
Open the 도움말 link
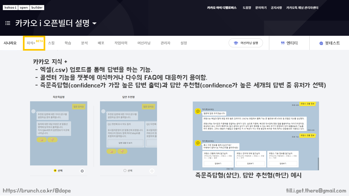point(247,8)
